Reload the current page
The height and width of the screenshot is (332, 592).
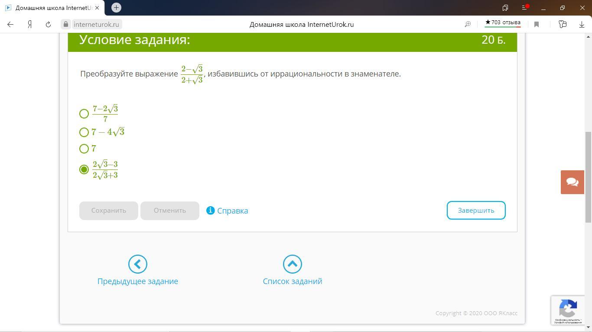coord(48,24)
